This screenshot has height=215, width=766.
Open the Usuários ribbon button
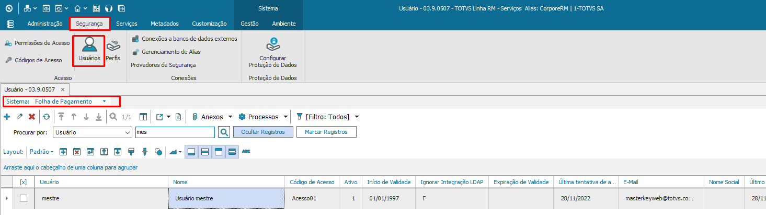pyautogui.click(x=89, y=50)
